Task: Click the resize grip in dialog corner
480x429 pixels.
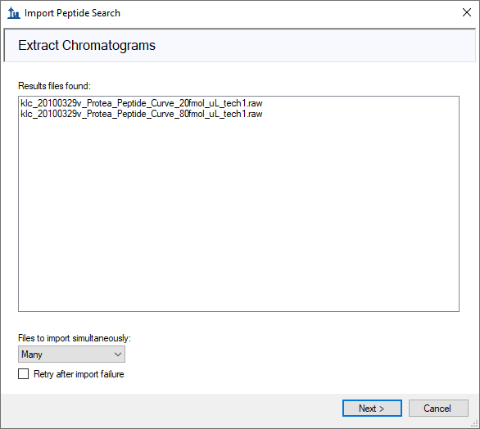Action: [x=474, y=423]
